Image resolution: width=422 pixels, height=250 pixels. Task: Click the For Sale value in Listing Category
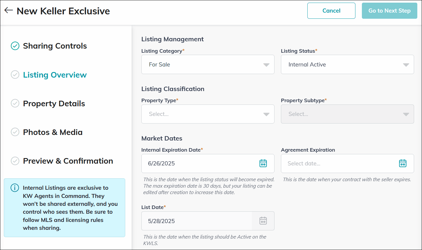coord(160,65)
